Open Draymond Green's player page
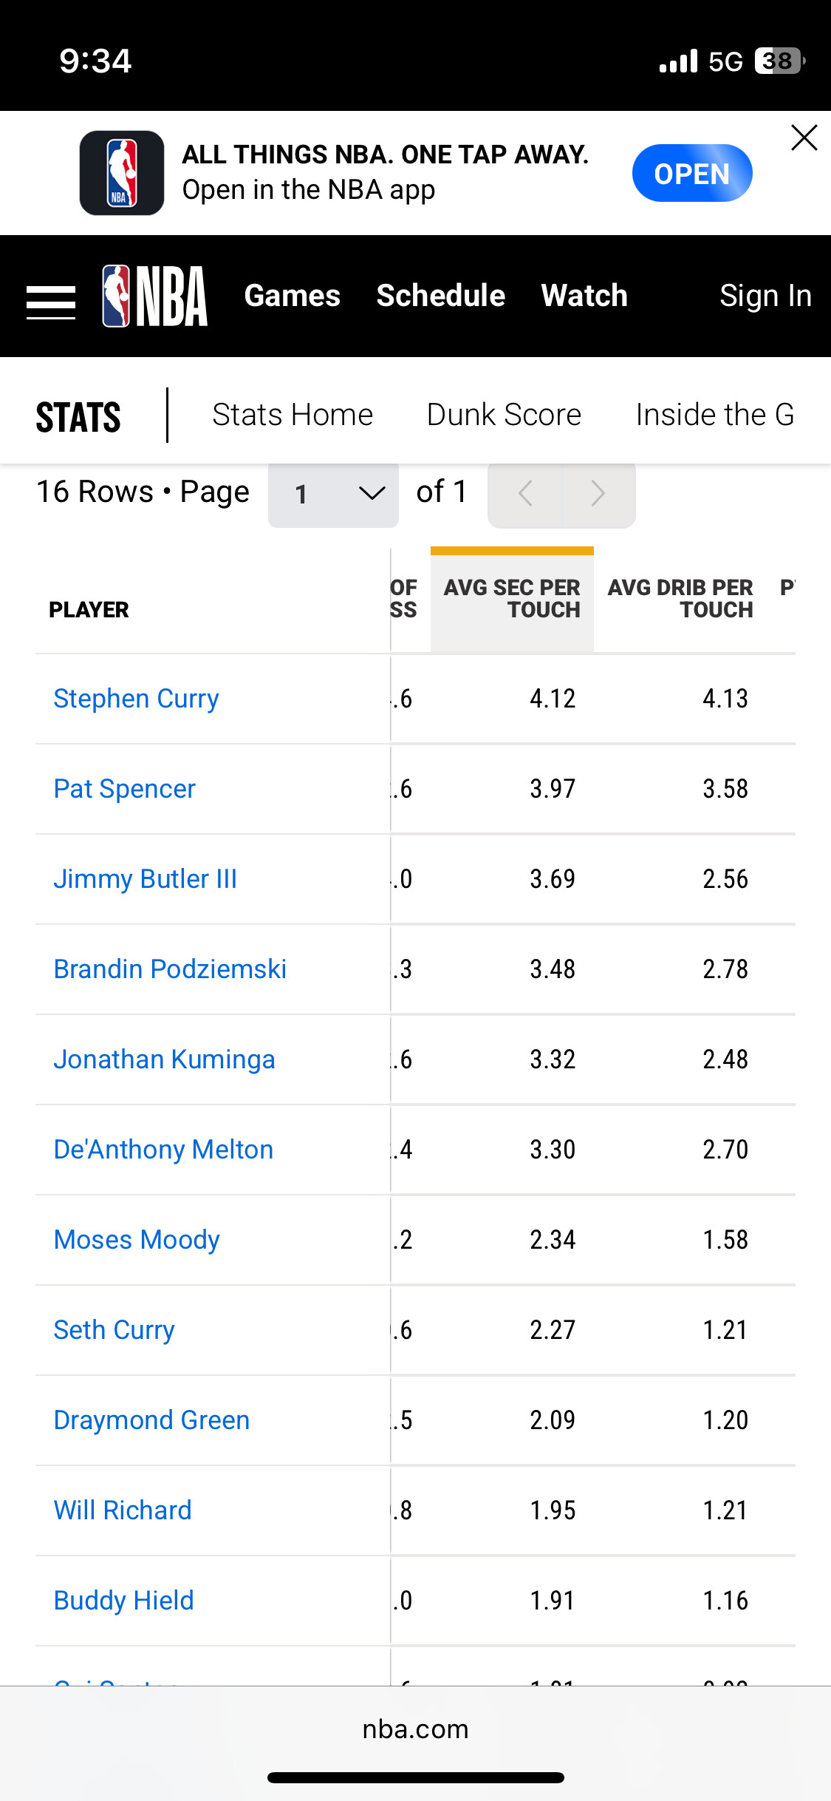Screen dimensions: 831x1801 pyautogui.click(x=151, y=1420)
